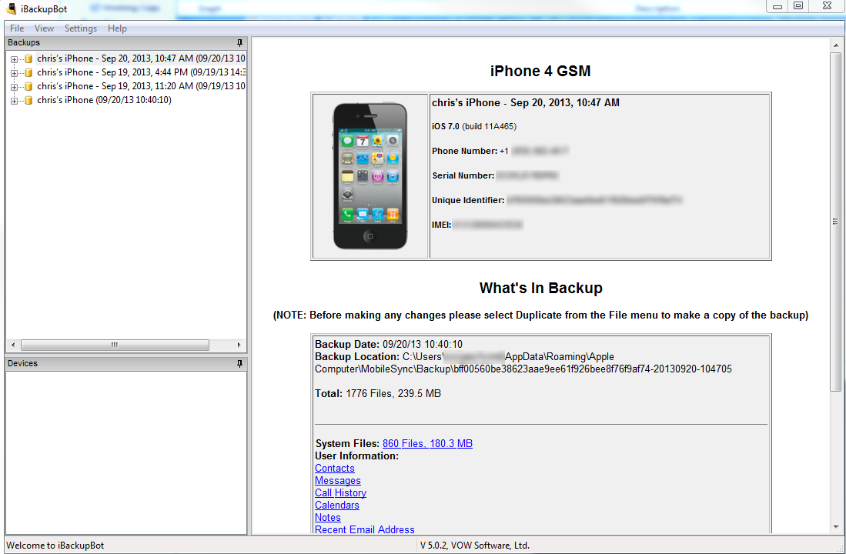Screen dimensions: 846x554
Task: Open the Settings menu
Action: coord(80,28)
